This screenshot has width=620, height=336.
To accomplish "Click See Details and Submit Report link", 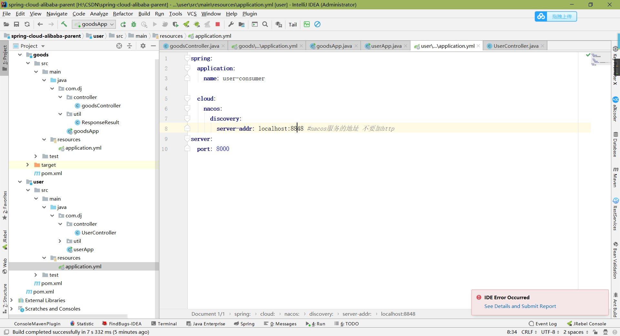I will click(x=520, y=306).
